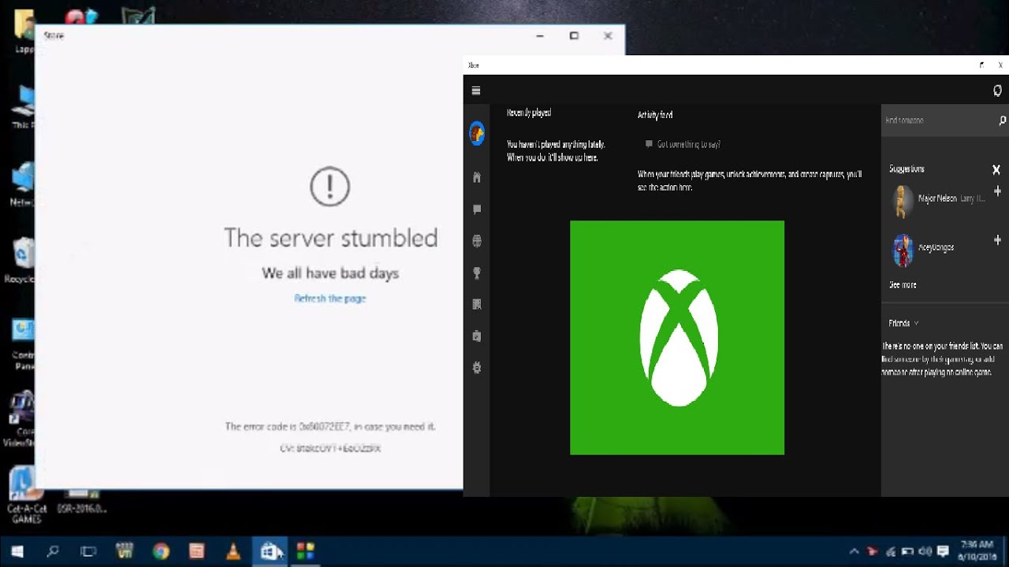Maximize the Store window
The height and width of the screenshot is (567, 1009).
coord(574,35)
